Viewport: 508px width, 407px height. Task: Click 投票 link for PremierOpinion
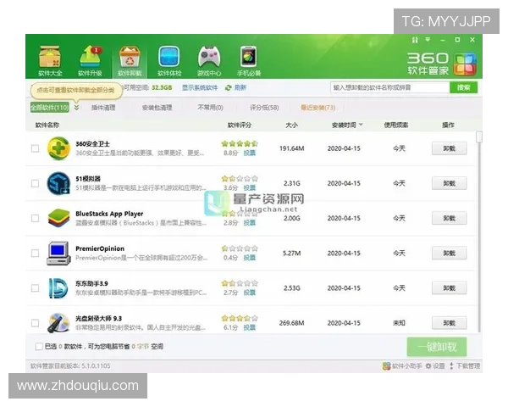pyautogui.click(x=250, y=258)
